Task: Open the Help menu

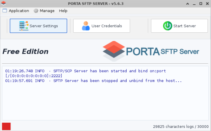Action: [63, 11]
